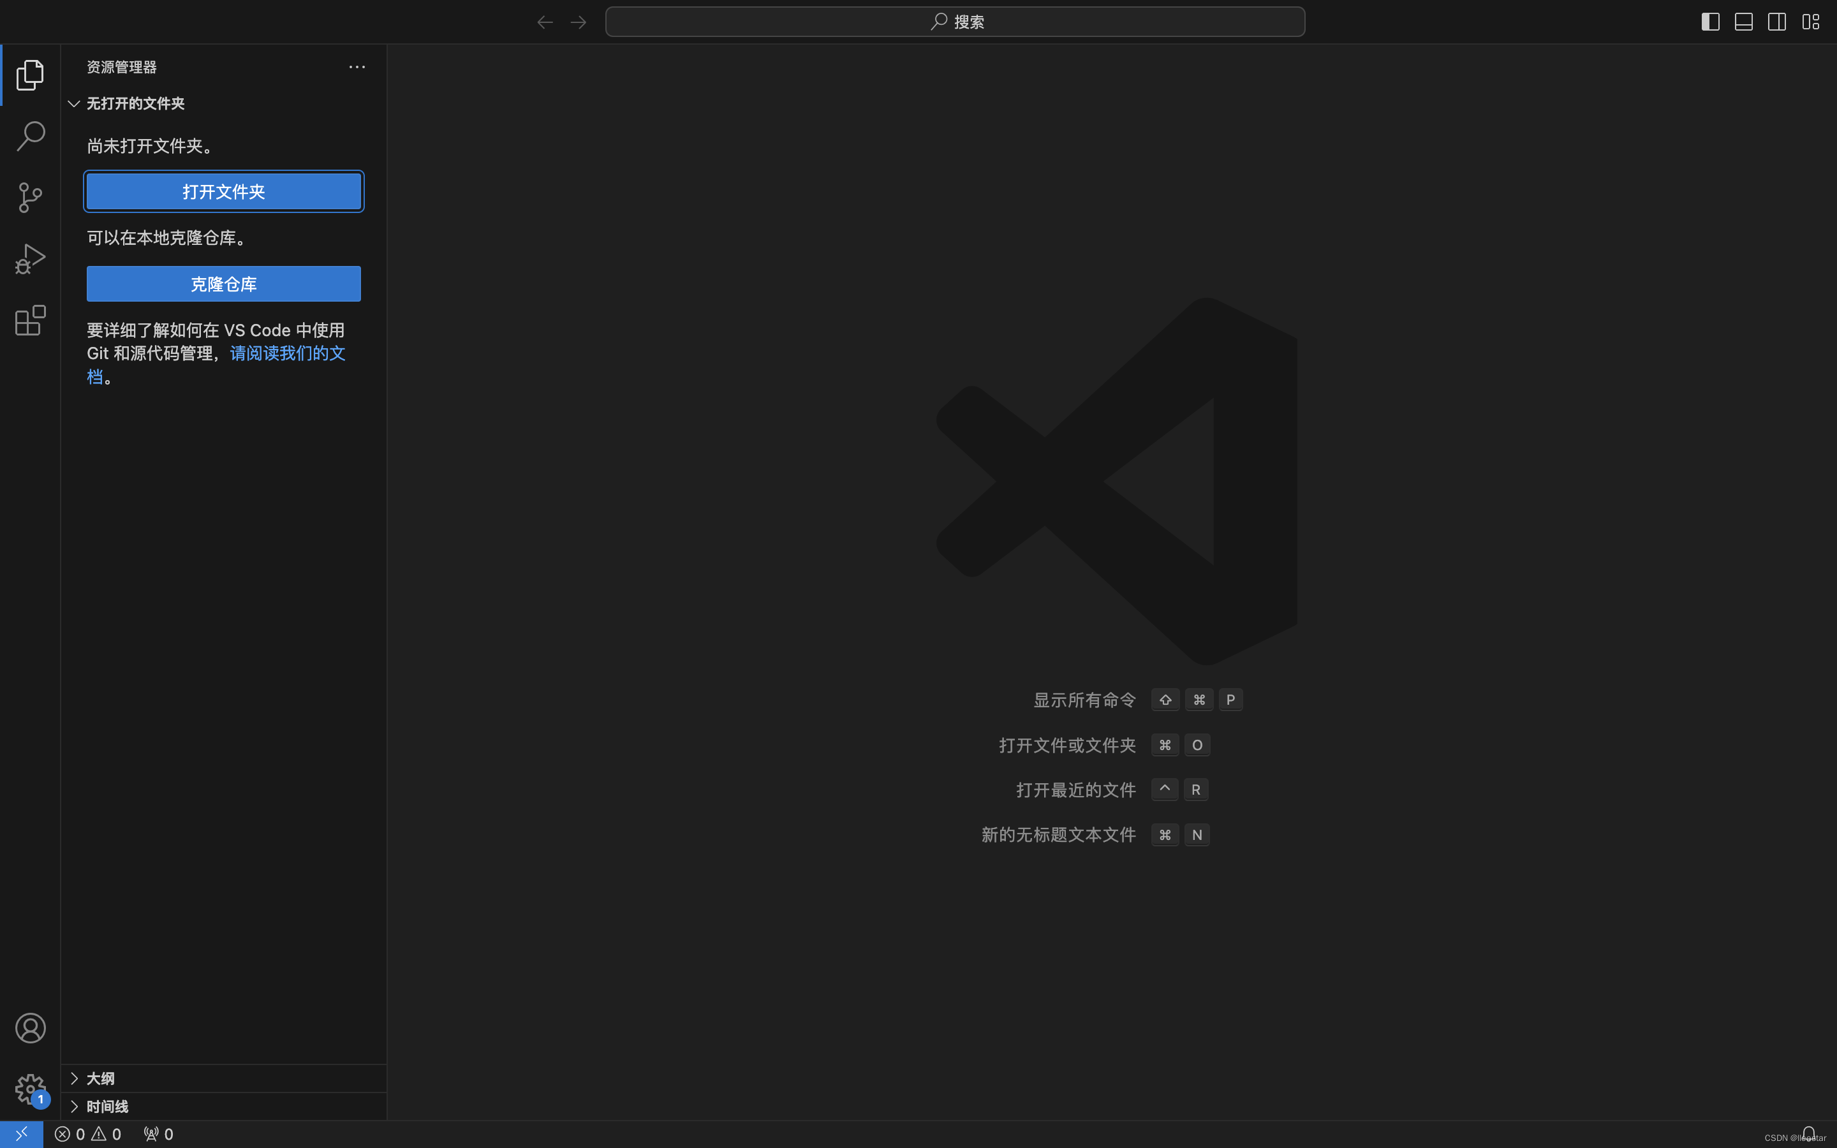Image resolution: width=1837 pixels, height=1148 pixels.
Task: Open the Source Control view
Action: pyautogui.click(x=31, y=198)
